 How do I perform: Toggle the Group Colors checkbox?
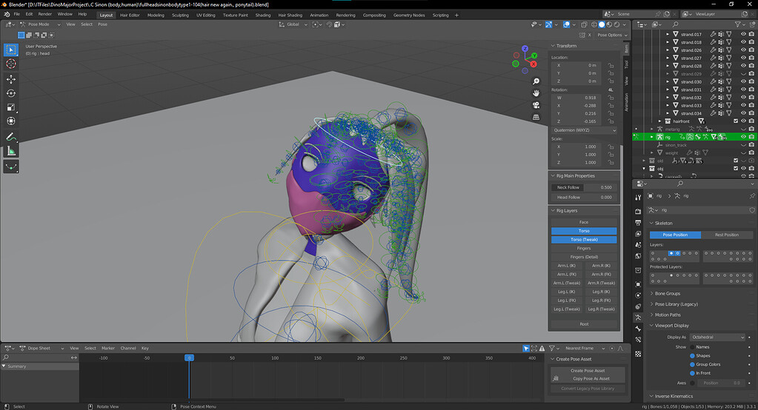[x=692, y=364]
